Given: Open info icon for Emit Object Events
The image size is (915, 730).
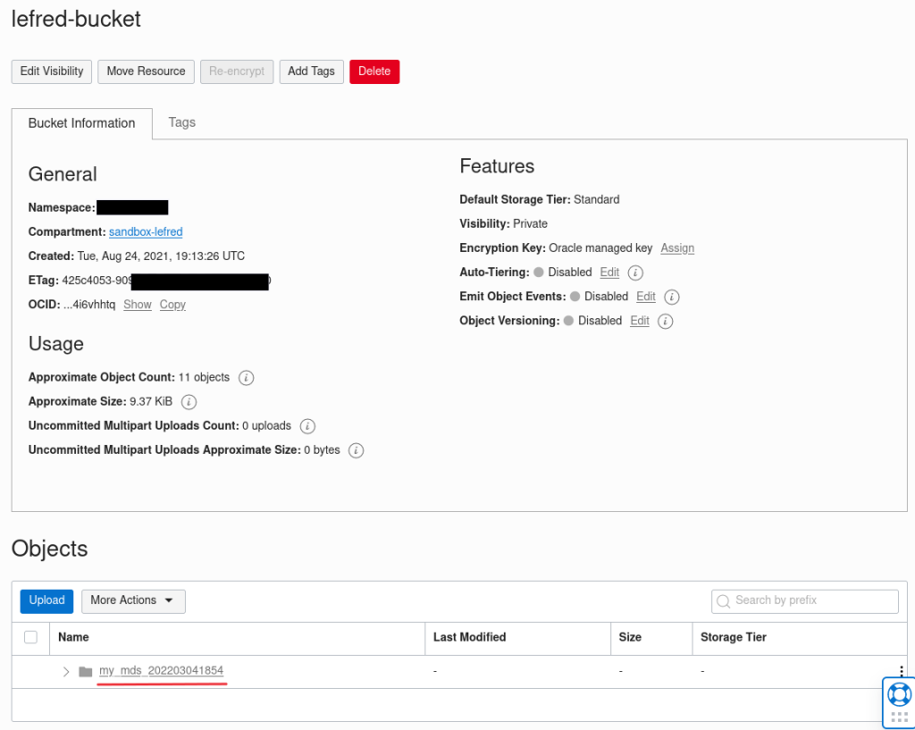Looking at the screenshot, I should (x=672, y=297).
